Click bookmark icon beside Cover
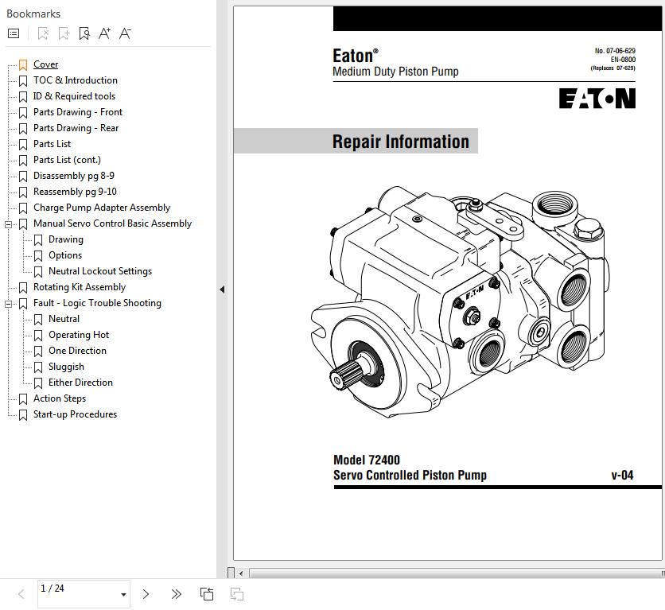 [x=23, y=65]
